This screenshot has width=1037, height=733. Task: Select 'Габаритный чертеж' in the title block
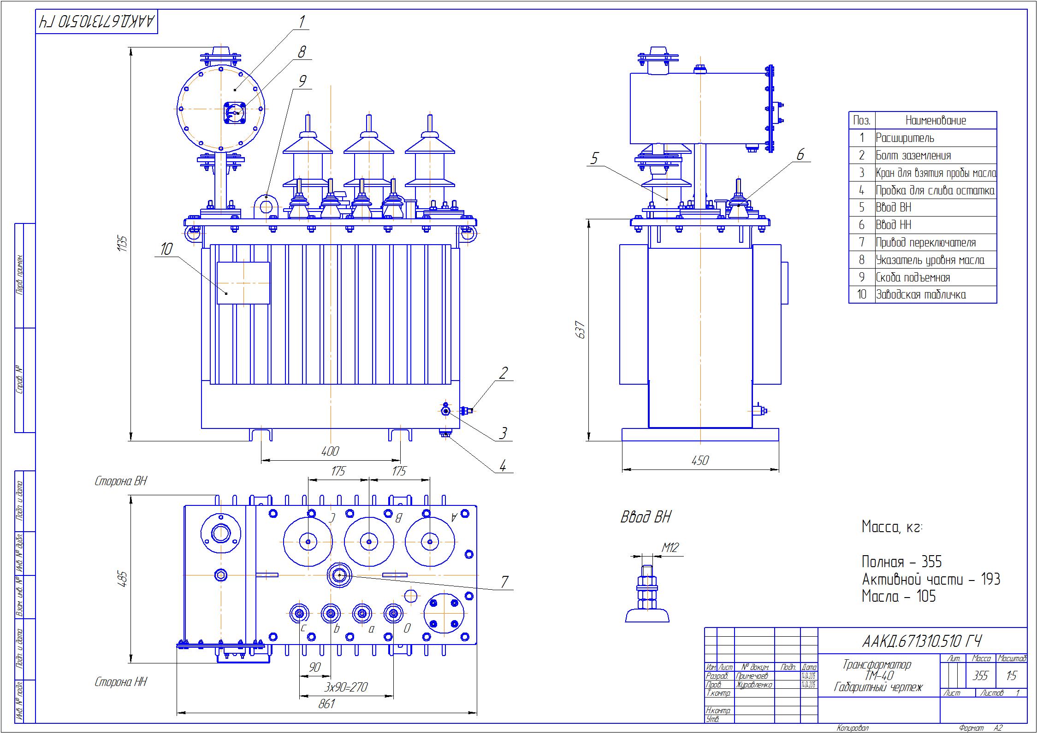(878, 688)
